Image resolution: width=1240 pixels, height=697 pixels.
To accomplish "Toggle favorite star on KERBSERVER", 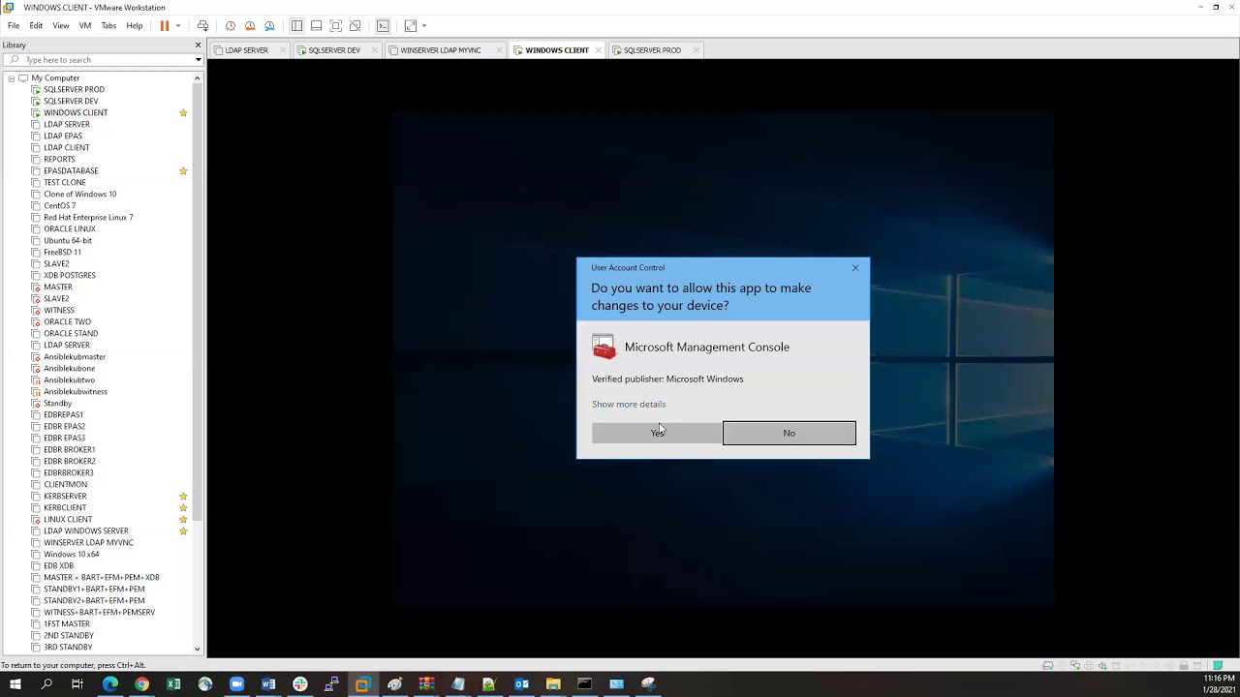I will tap(183, 497).
